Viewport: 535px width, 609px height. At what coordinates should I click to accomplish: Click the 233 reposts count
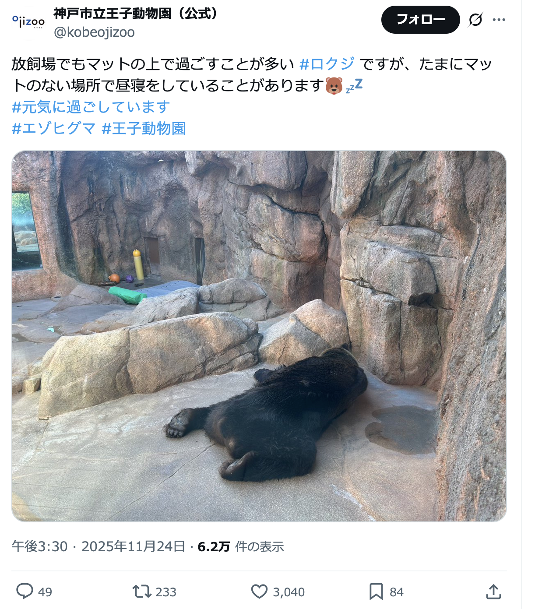click(x=166, y=592)
